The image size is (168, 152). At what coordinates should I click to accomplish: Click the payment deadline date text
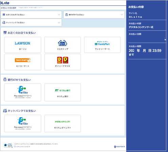145,50
